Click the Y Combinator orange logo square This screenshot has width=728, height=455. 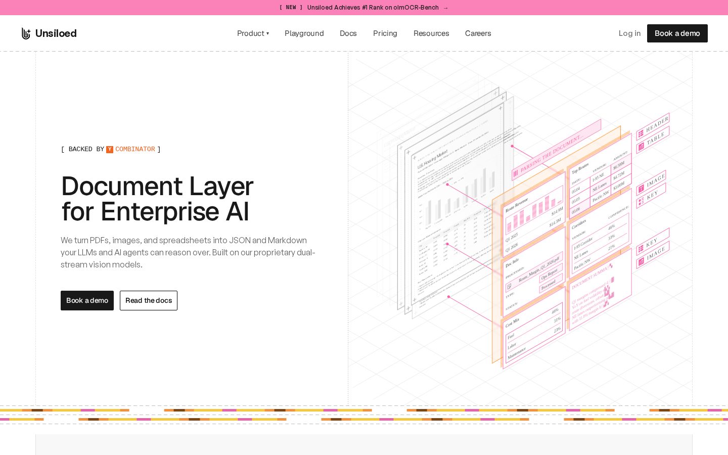110,150
